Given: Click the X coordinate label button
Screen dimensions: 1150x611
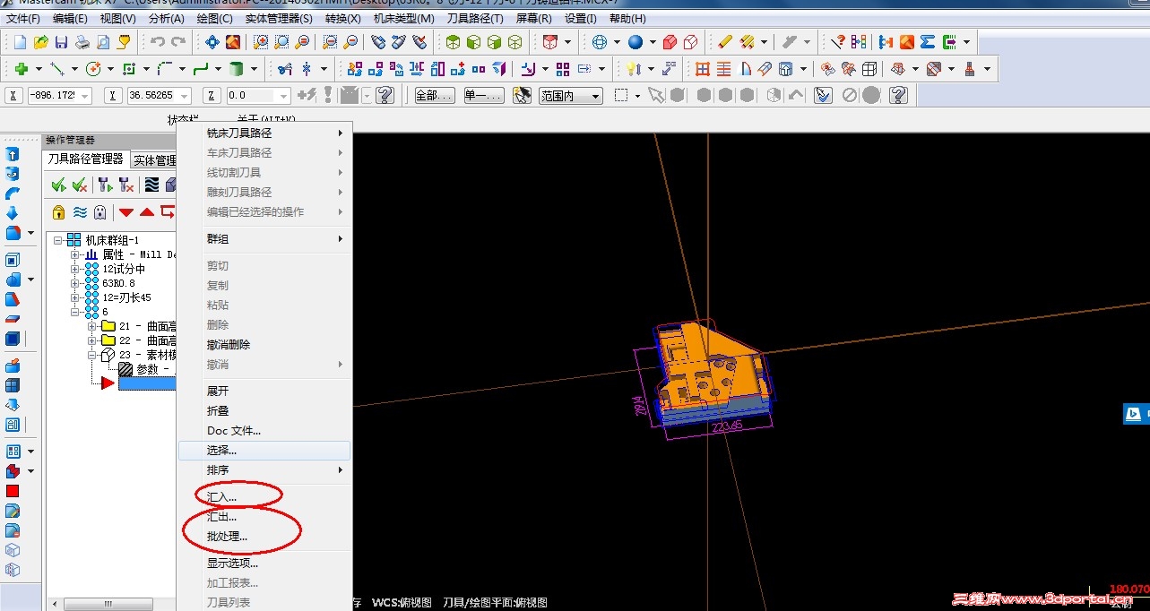Looking at the screenshot, I should click(13, 95).
